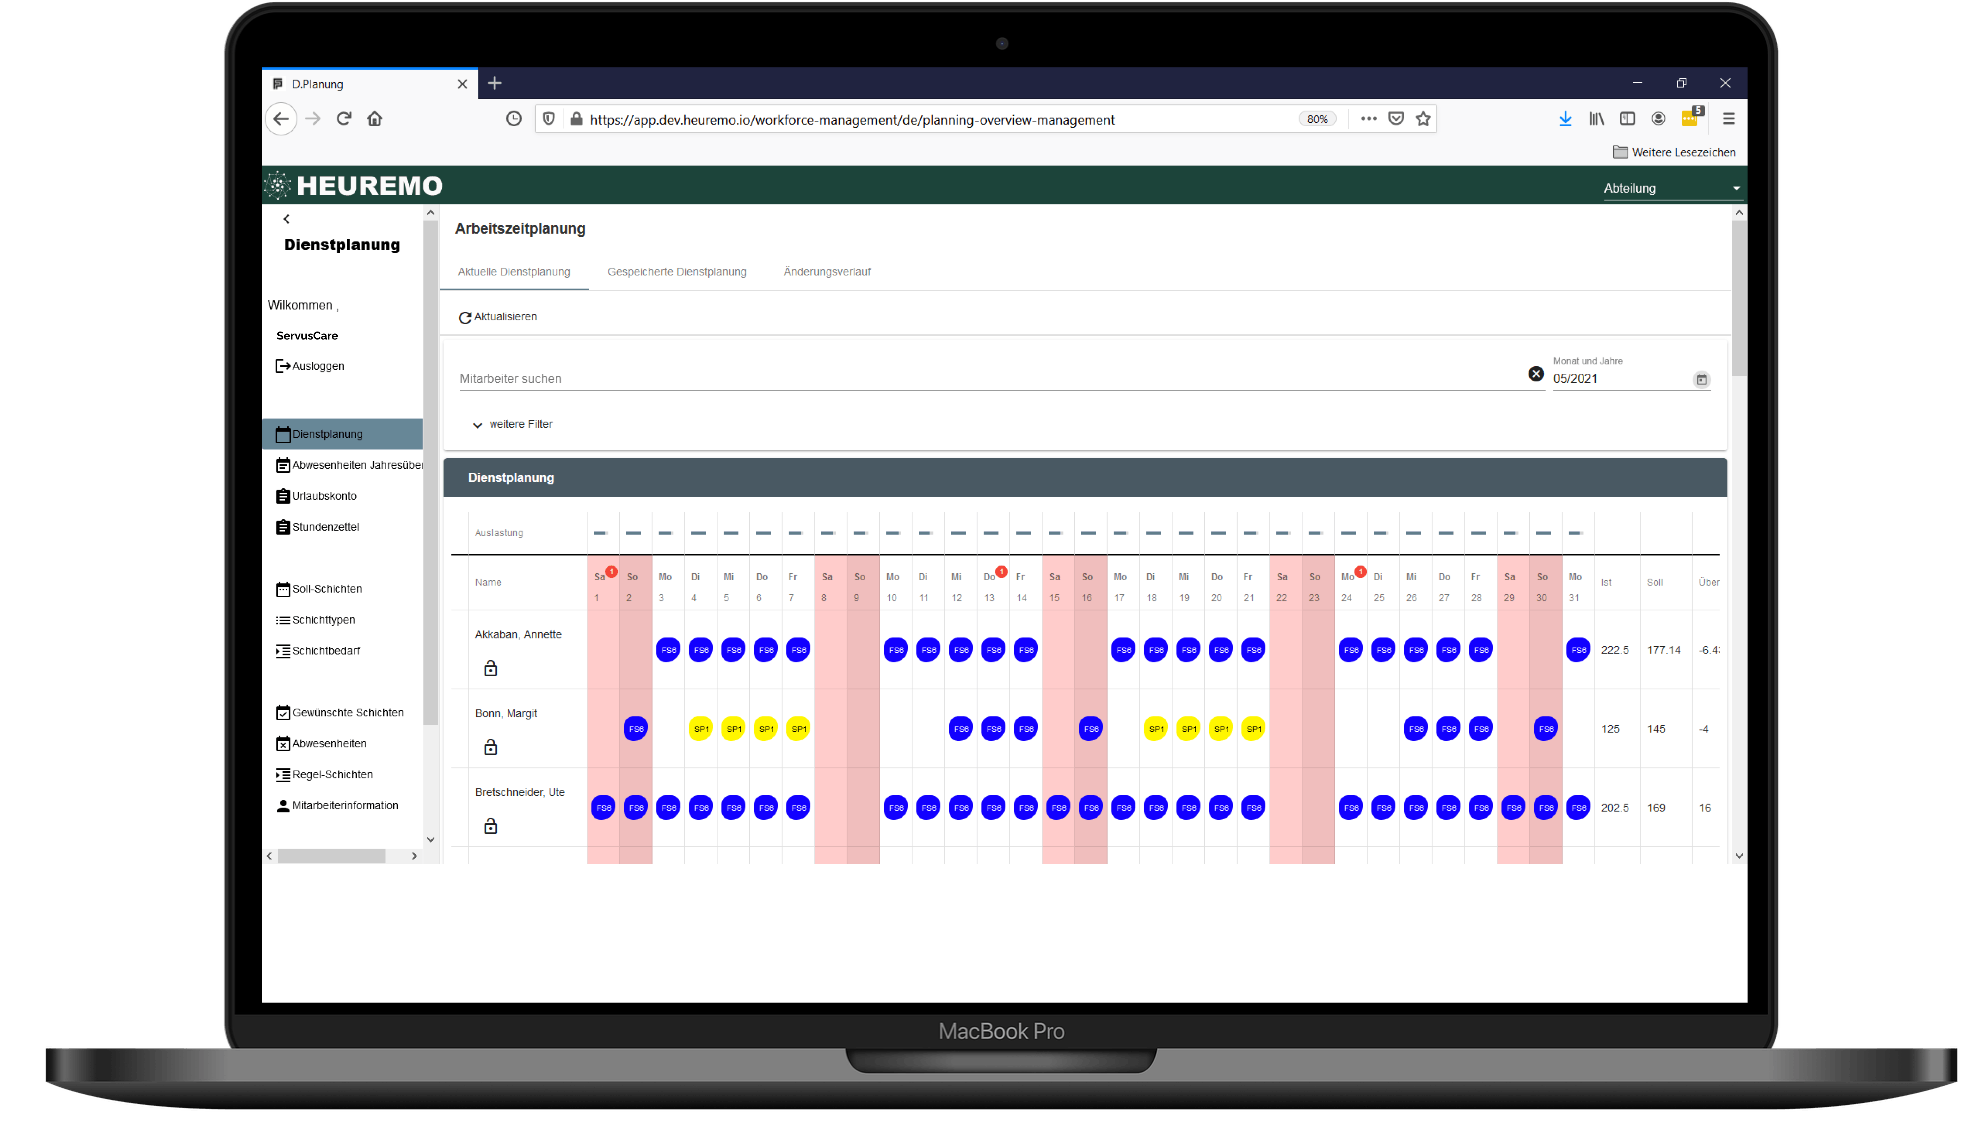Viewport: 1961px width, 1138px height.
Task: Toggle the lock for Bretschneider, Ute
Action: (x=490, y=826)
